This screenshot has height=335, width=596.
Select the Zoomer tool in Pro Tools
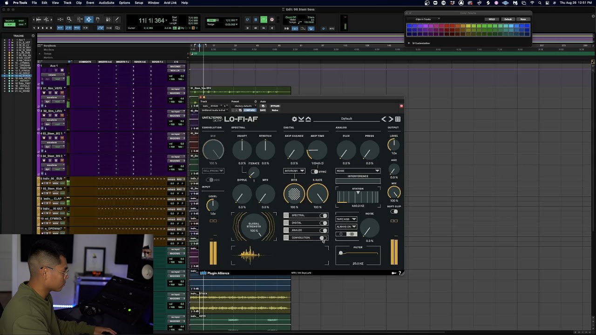[69, 20]
